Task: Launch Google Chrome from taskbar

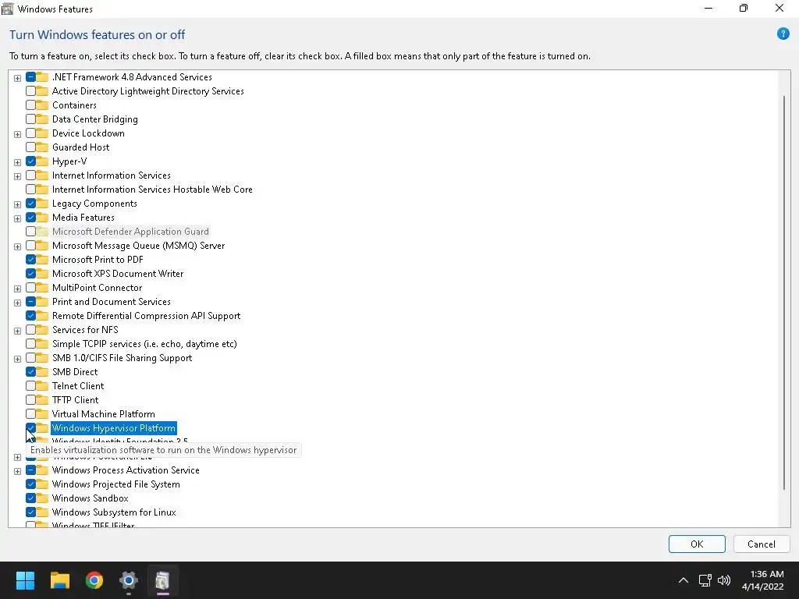Action: coord(94,580)
